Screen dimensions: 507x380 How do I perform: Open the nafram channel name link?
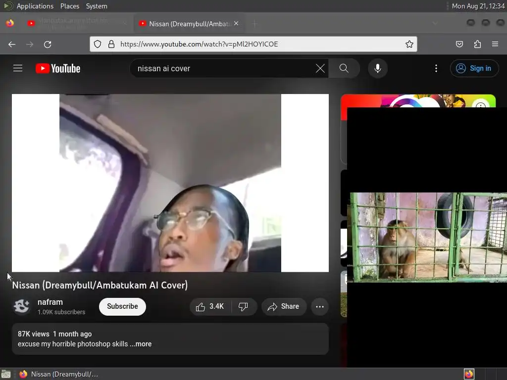click(50, 302)
